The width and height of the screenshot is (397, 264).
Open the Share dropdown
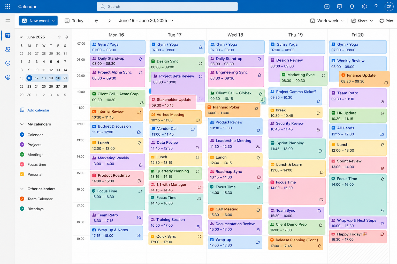click(x=362, y=21)
